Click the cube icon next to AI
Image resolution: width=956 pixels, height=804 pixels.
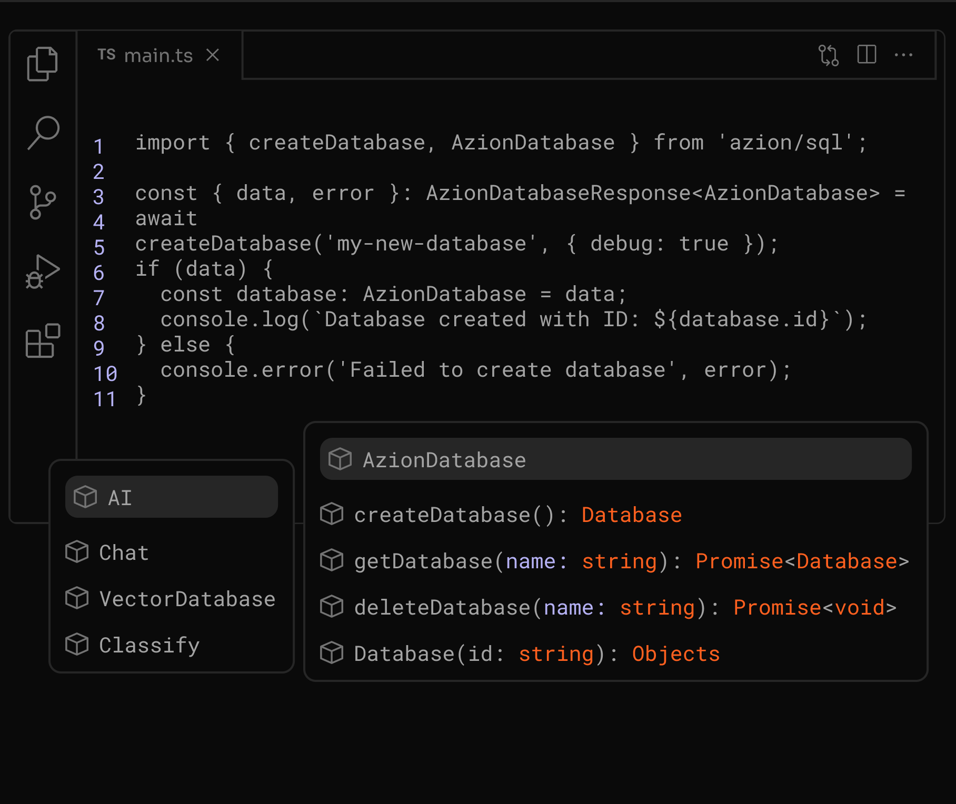click(x=85, y=497)
